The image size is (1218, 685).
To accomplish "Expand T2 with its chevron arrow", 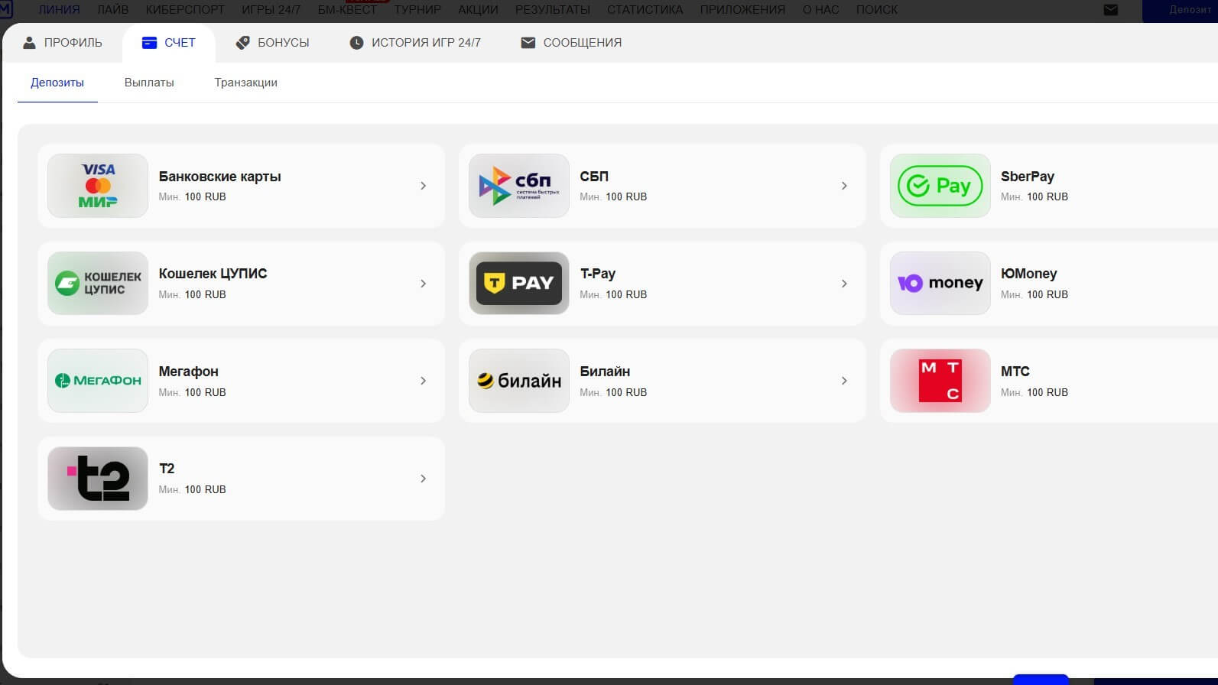I will (x=423, y=479).
